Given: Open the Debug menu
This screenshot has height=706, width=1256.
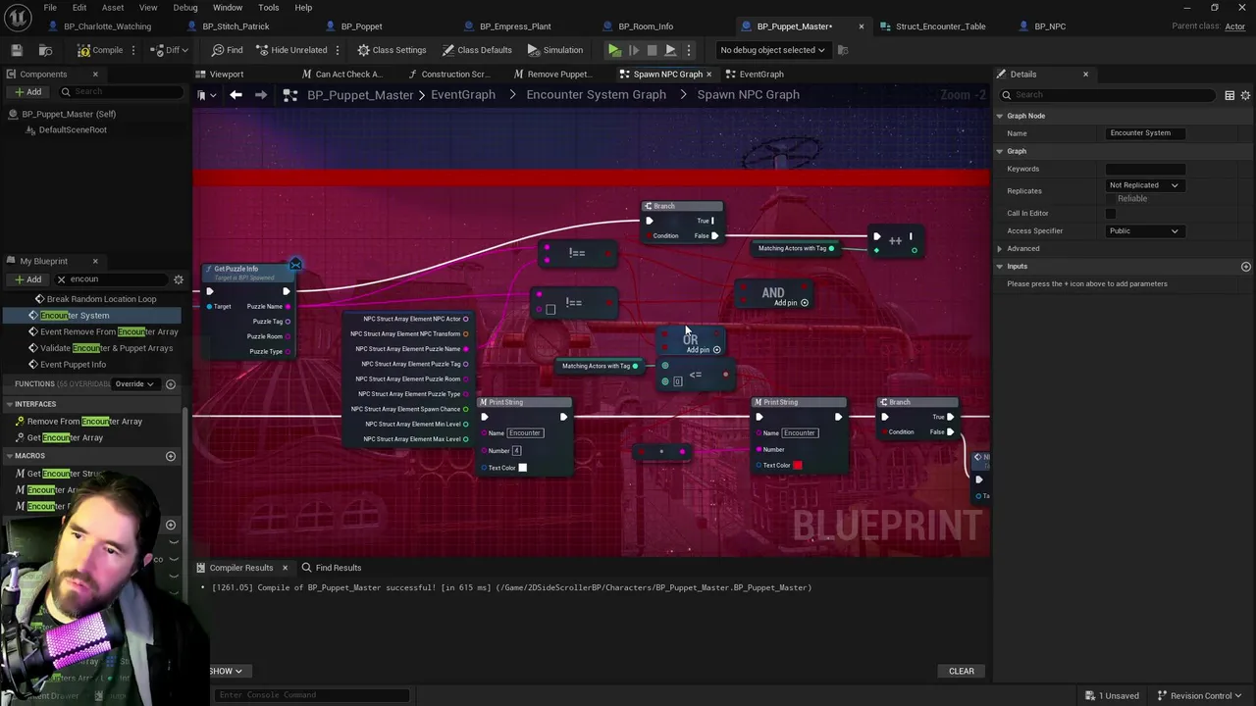Looking at the screenshot, I should click(x=185, y=7).
